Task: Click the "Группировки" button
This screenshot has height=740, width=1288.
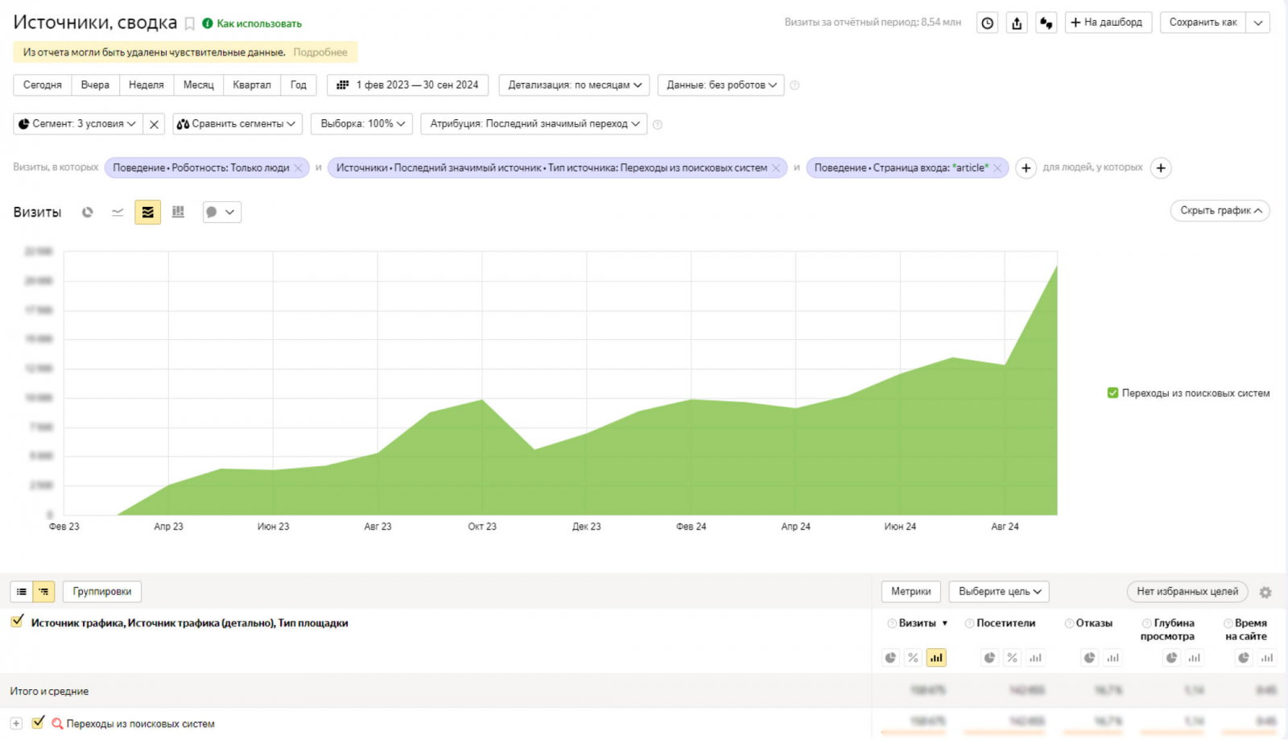Action: click(101, 592)
